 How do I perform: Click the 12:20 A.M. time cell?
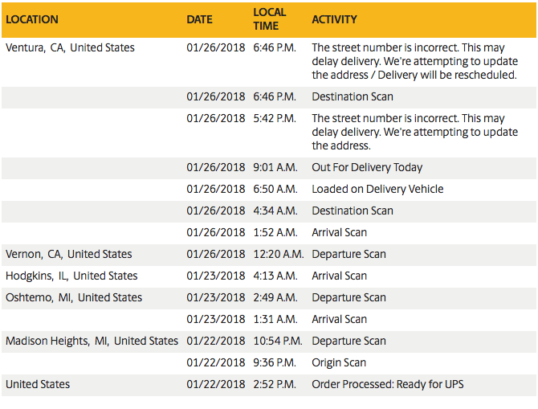(x=279, y=254)
